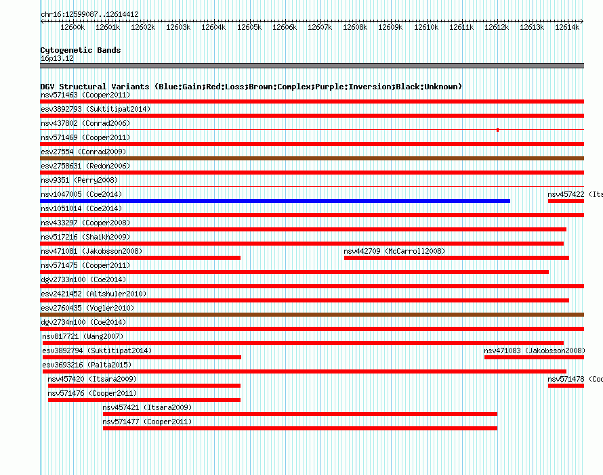The height and width of the screenshot is (475, 603).
Task: Click the nsv9351 (Perry2008) label
Action: 79,180
